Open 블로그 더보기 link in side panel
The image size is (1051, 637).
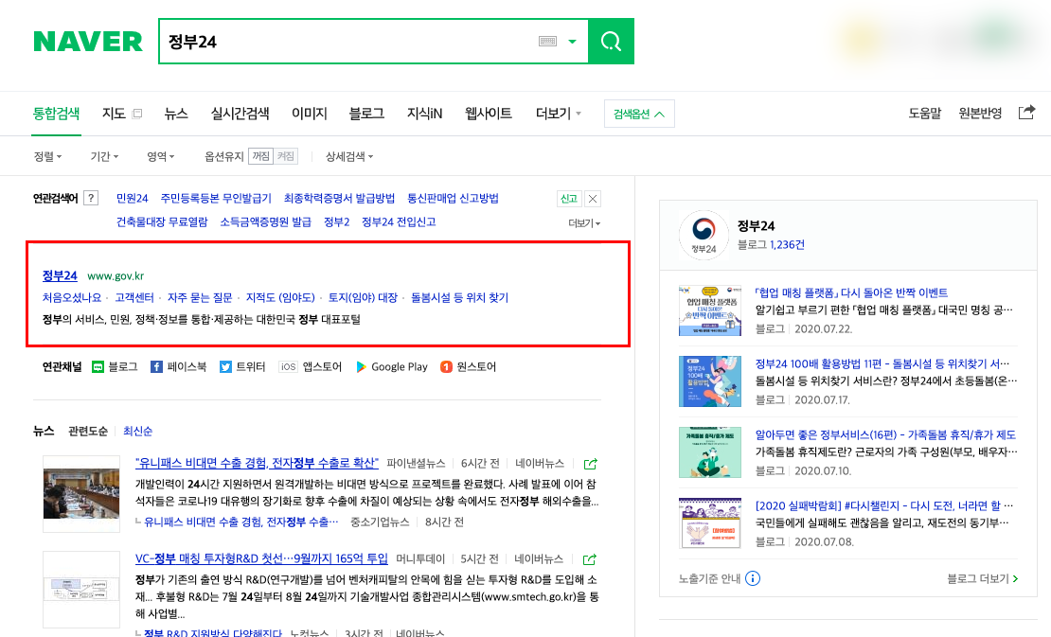pos(983,578)
